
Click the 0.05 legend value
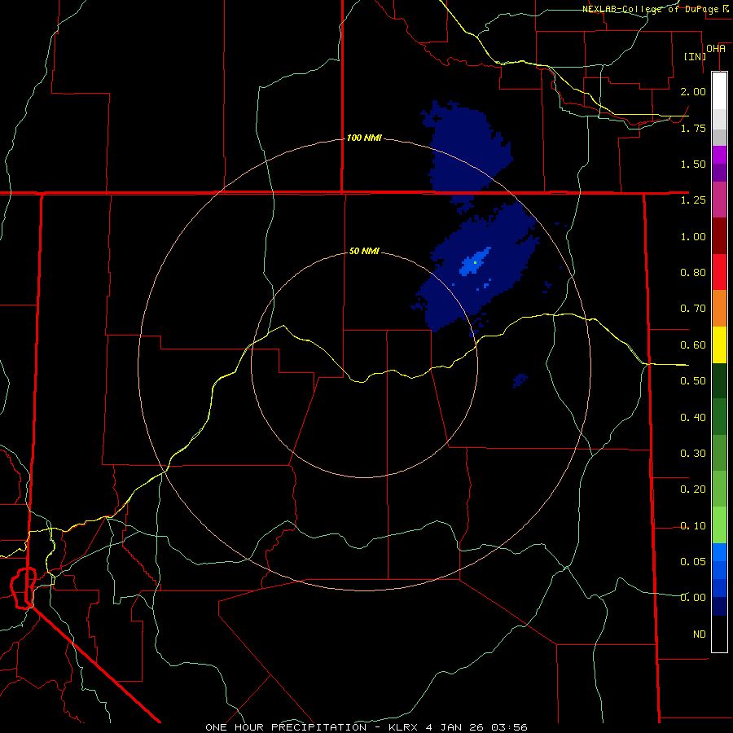click(x=693, y=561)
